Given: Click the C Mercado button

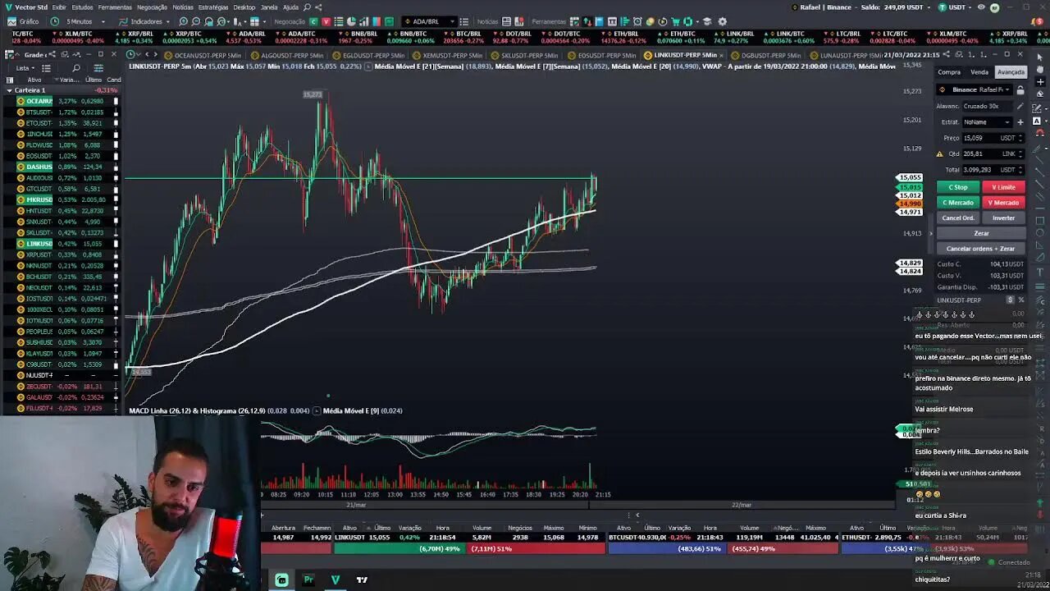Looking at the screenshot, I should pyautogui.click(x=957, y=203).
